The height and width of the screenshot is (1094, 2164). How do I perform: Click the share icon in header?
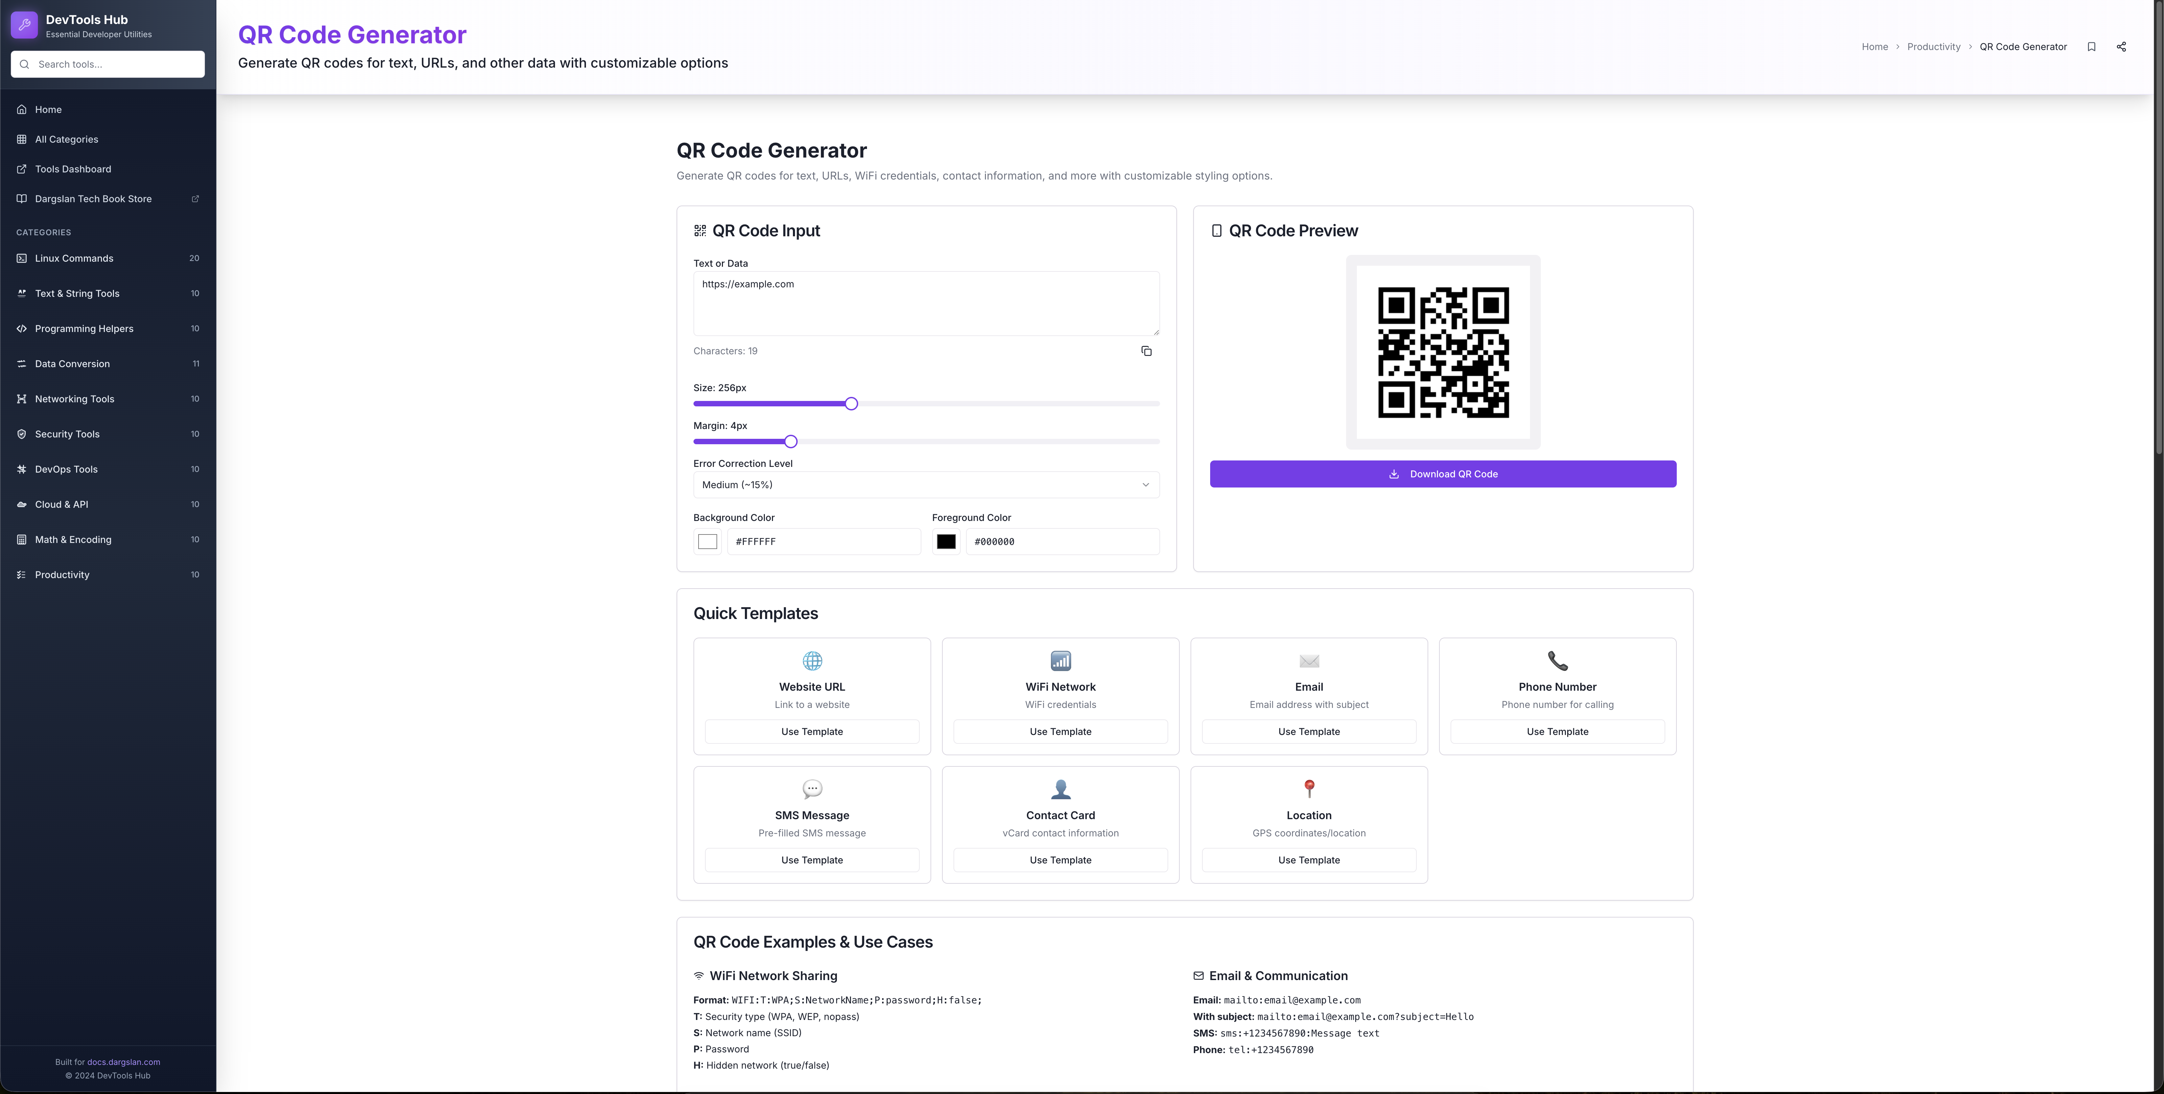[x=2120, y=47]
